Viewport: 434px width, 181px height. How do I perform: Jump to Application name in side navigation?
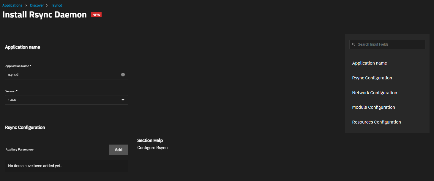370,63
